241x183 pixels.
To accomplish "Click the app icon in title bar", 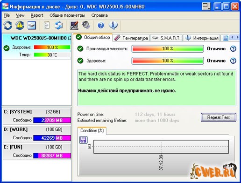I will (5, 7).
